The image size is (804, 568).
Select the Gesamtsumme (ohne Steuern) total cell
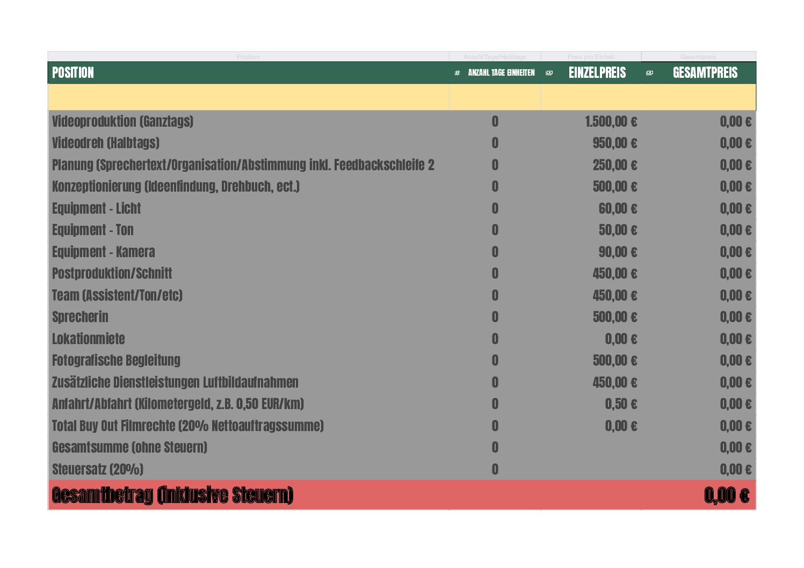click(735, 448)
